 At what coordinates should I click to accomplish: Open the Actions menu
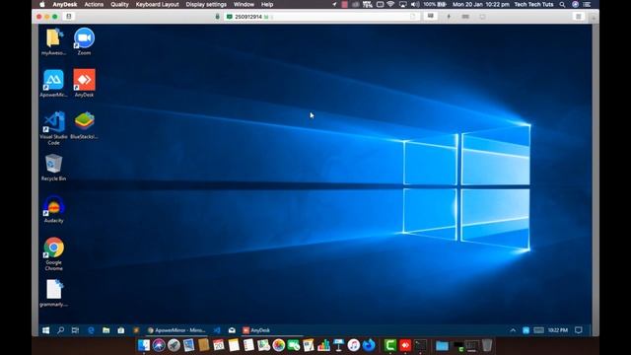click(x=94, y=4)
